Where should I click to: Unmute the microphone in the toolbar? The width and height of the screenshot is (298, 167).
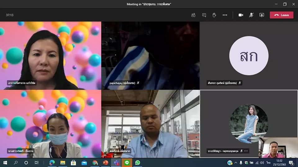251,15
